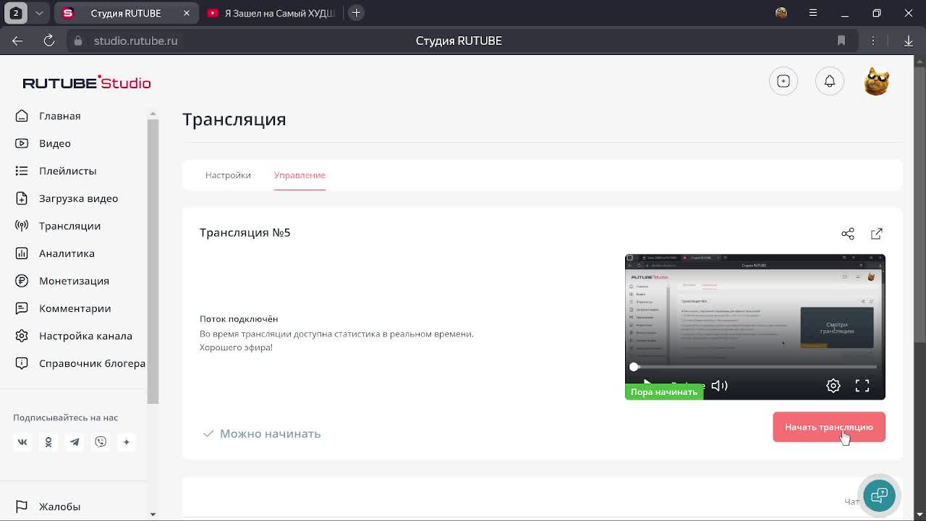Open the Трансляции section
The image size is (926, 521).
[x=58, y=226]
